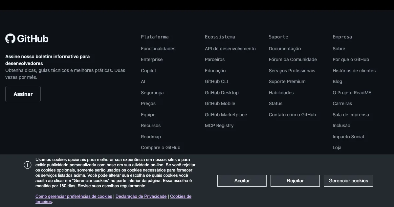Go to the Copilot page link
This screenshot has height=207, width=394.
[148, 71]
